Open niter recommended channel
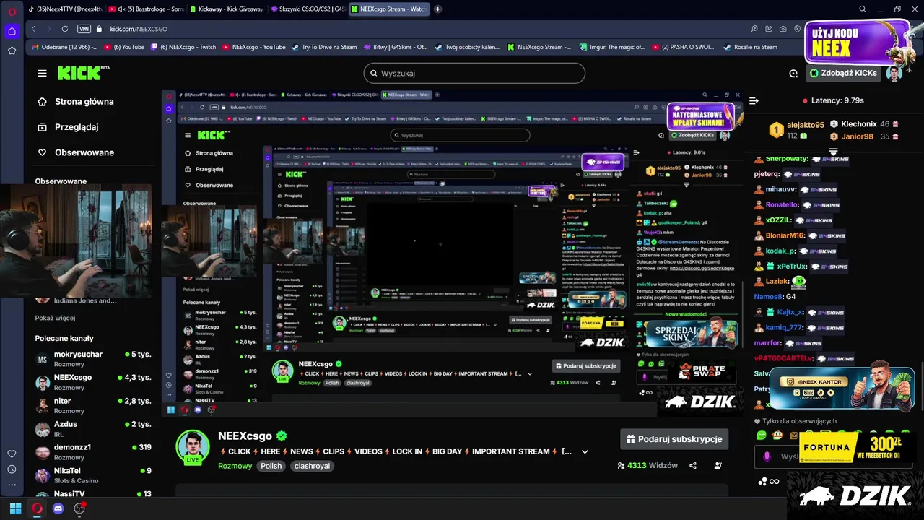This screenshot has width=924, height=520. click(94, 405)
